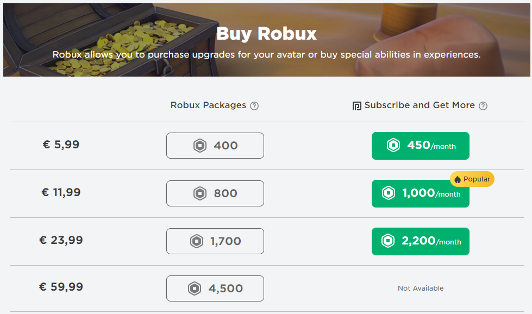Click Robux icon in 450/month subscription
This screenshot has width=532, height=314.
(x=393, y=146)
